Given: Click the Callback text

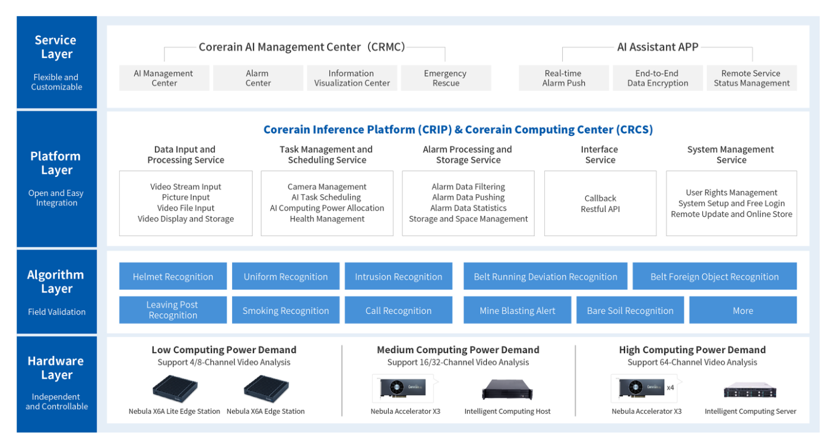Looking at the screenshot, I should pos(600,198).
